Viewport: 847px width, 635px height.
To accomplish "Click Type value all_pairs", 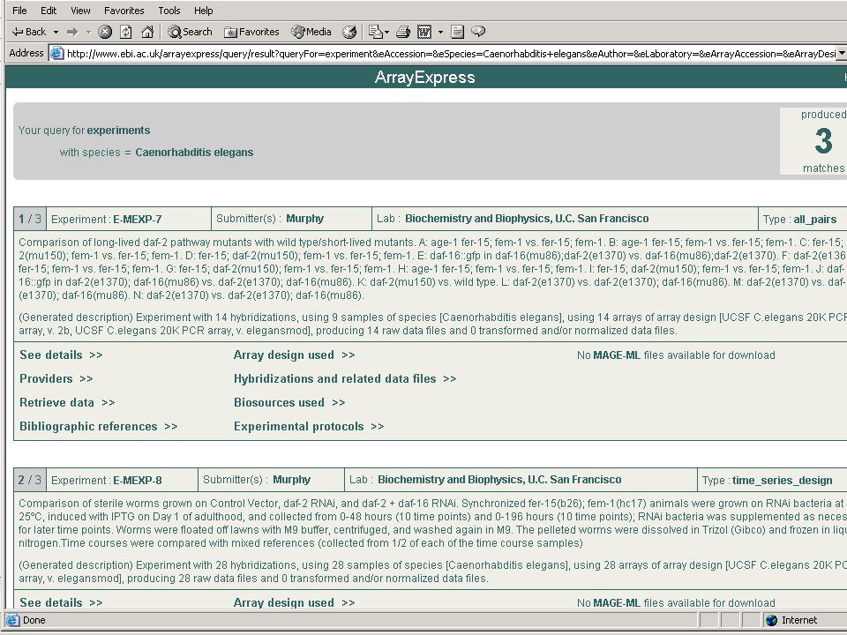I will [x=815, y=220].
